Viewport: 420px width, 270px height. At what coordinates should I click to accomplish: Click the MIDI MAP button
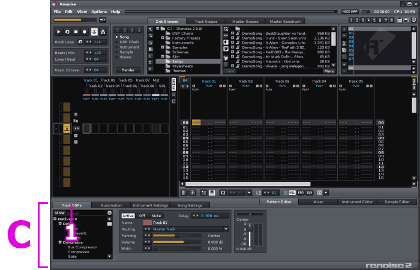350,12
